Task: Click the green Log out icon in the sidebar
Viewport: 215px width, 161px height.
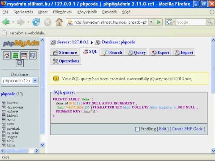Action: 16,55
